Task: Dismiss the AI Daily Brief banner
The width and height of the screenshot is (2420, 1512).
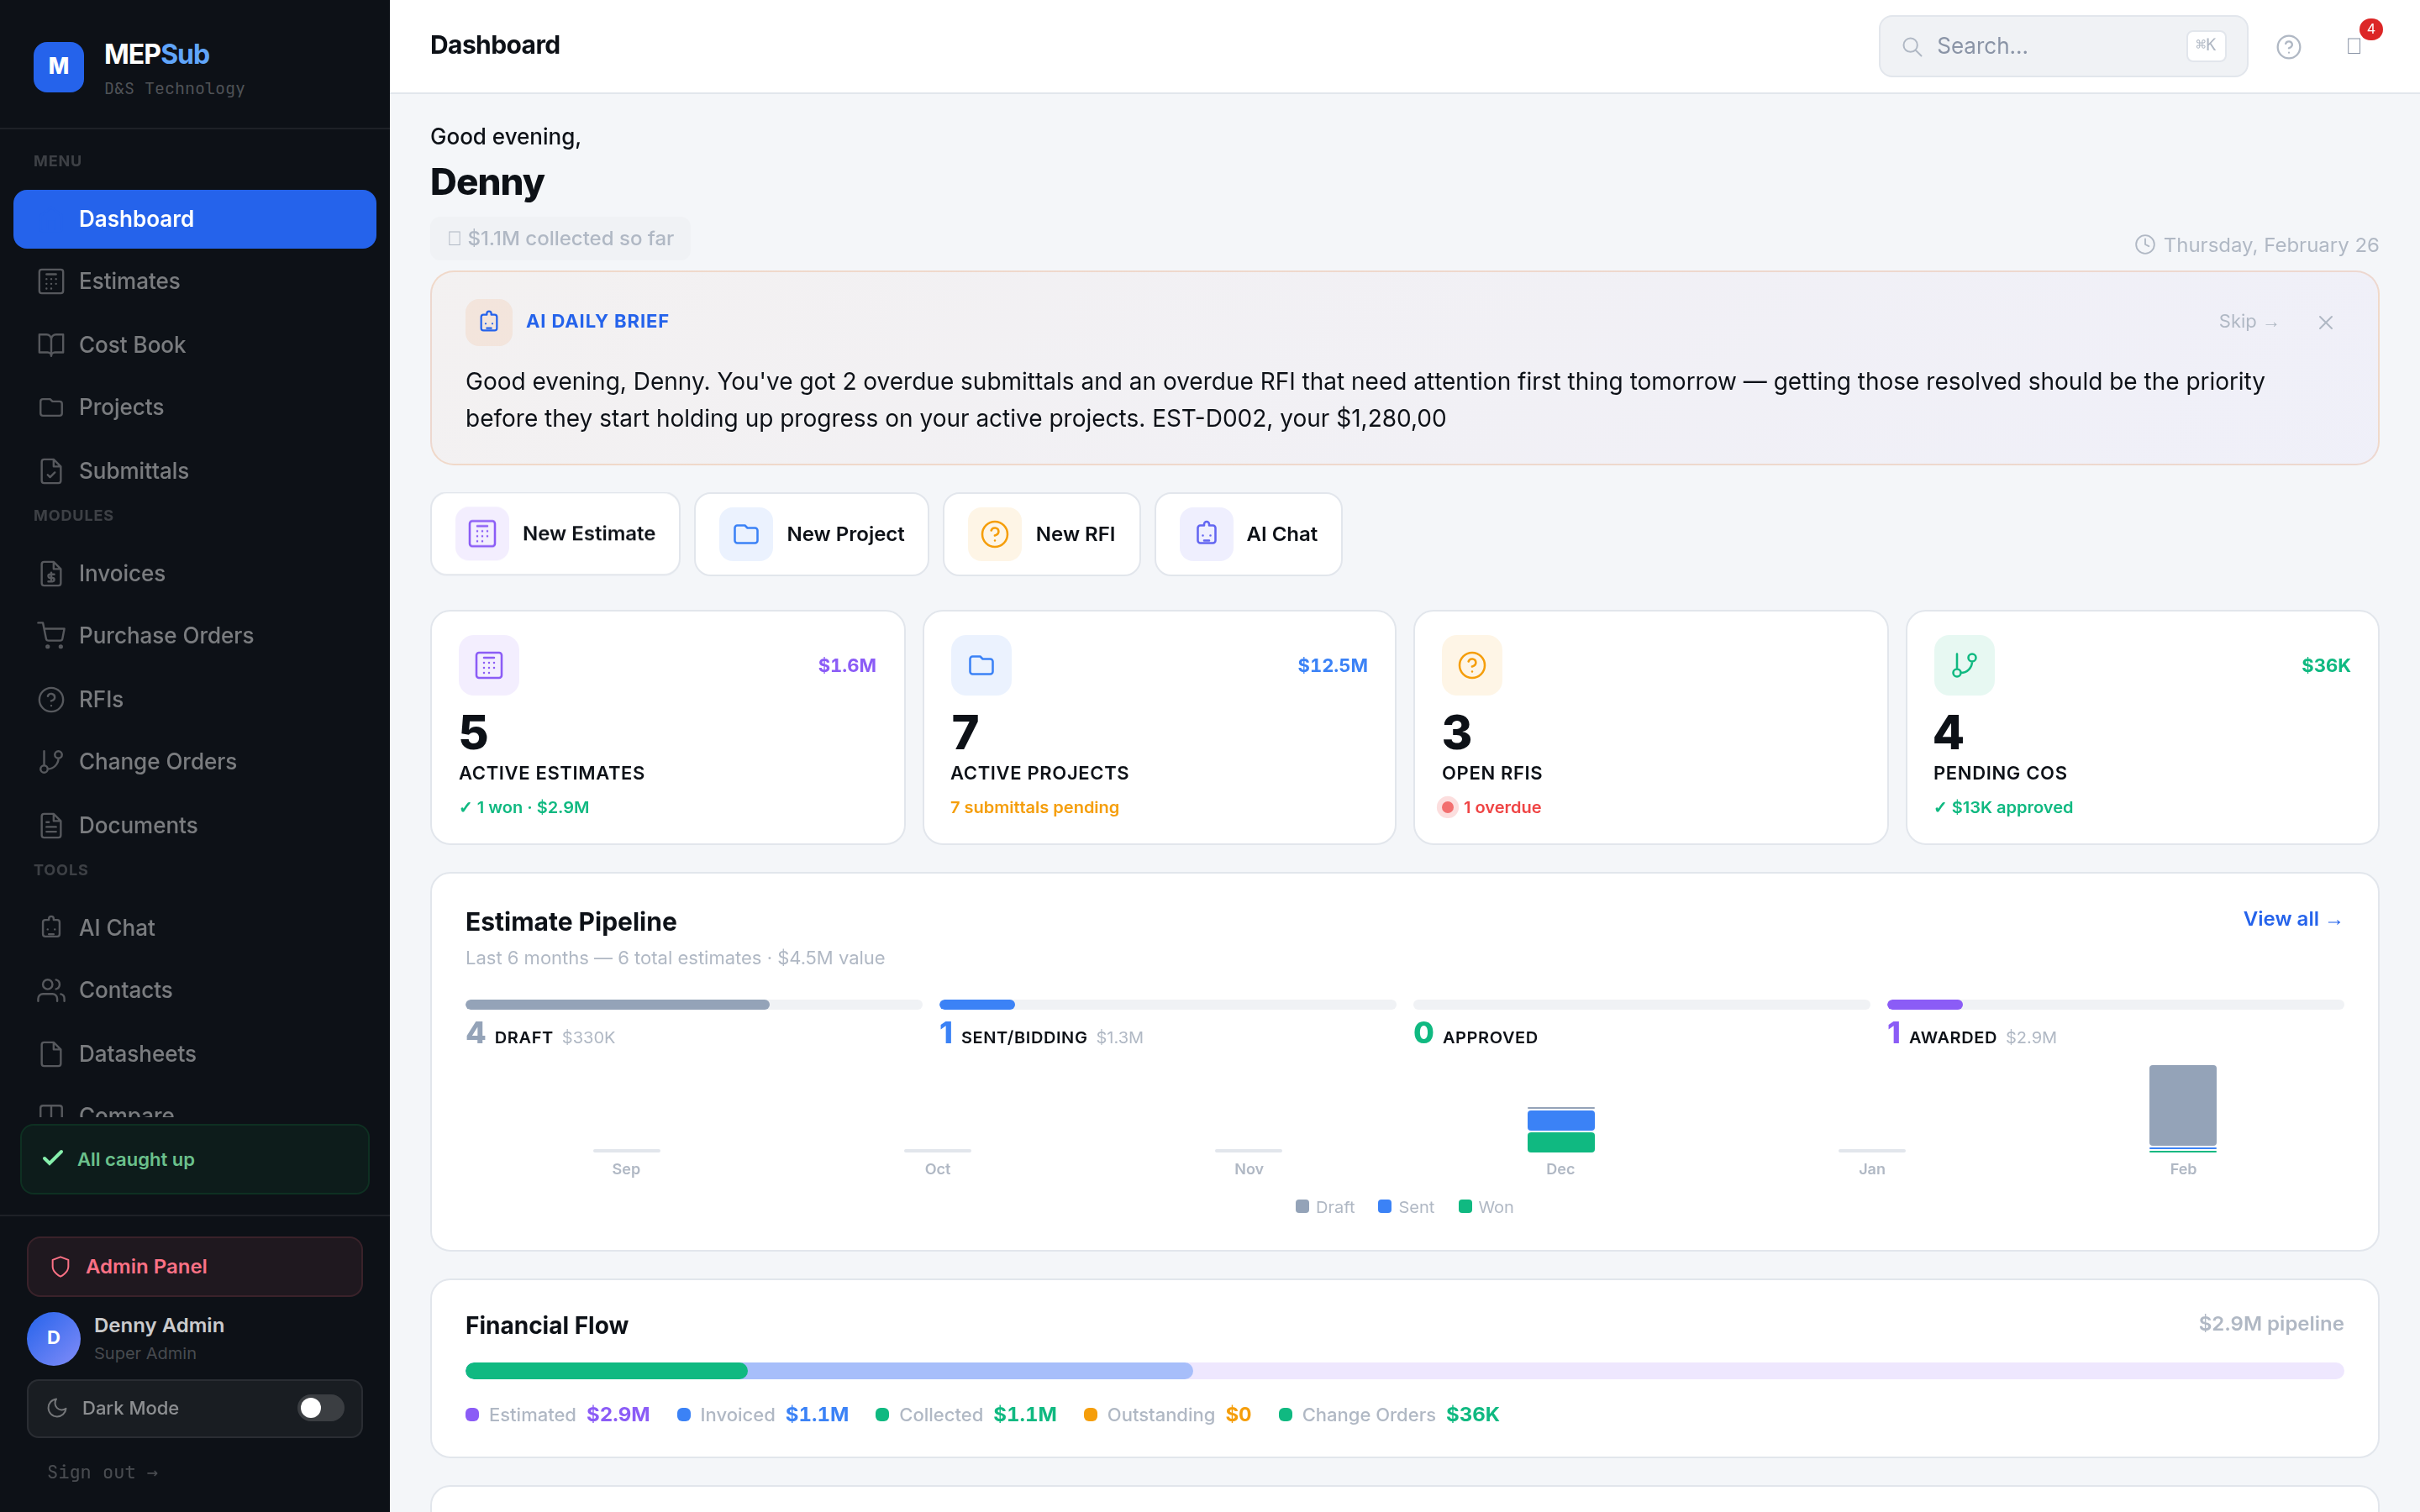Action: [x=2326, y=321]
